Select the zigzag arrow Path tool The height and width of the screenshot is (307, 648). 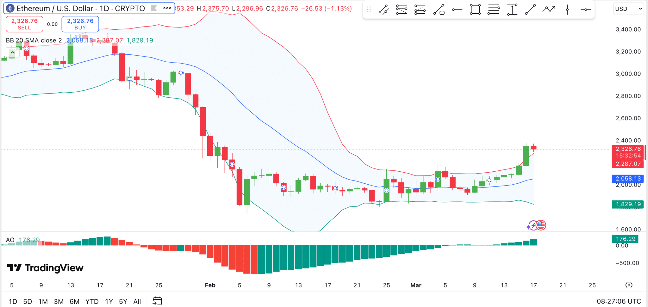coord(549,10)
